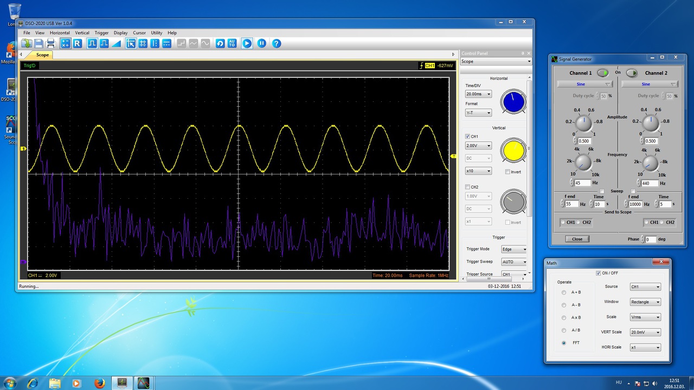694x390 pixels.
Task: Open Internet Explorer from the taskbar
Action: pos(33,383)
